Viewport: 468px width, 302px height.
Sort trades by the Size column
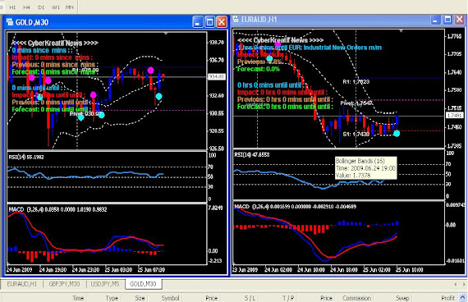click(x=140, y=298)
